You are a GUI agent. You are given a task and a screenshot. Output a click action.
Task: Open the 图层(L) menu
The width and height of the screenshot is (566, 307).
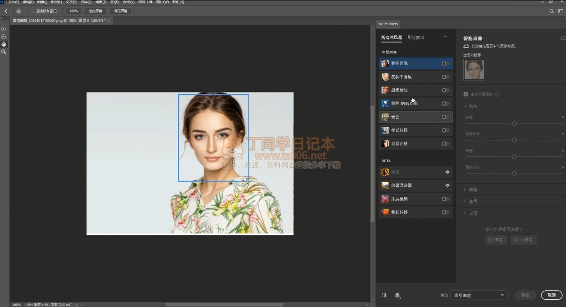[x=56, y=2]
